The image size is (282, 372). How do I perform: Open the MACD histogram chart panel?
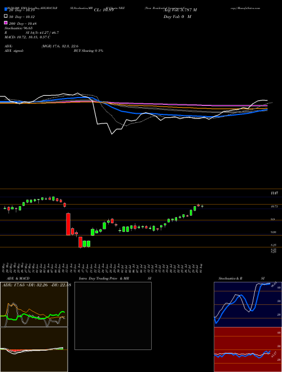tap(34, 349)
